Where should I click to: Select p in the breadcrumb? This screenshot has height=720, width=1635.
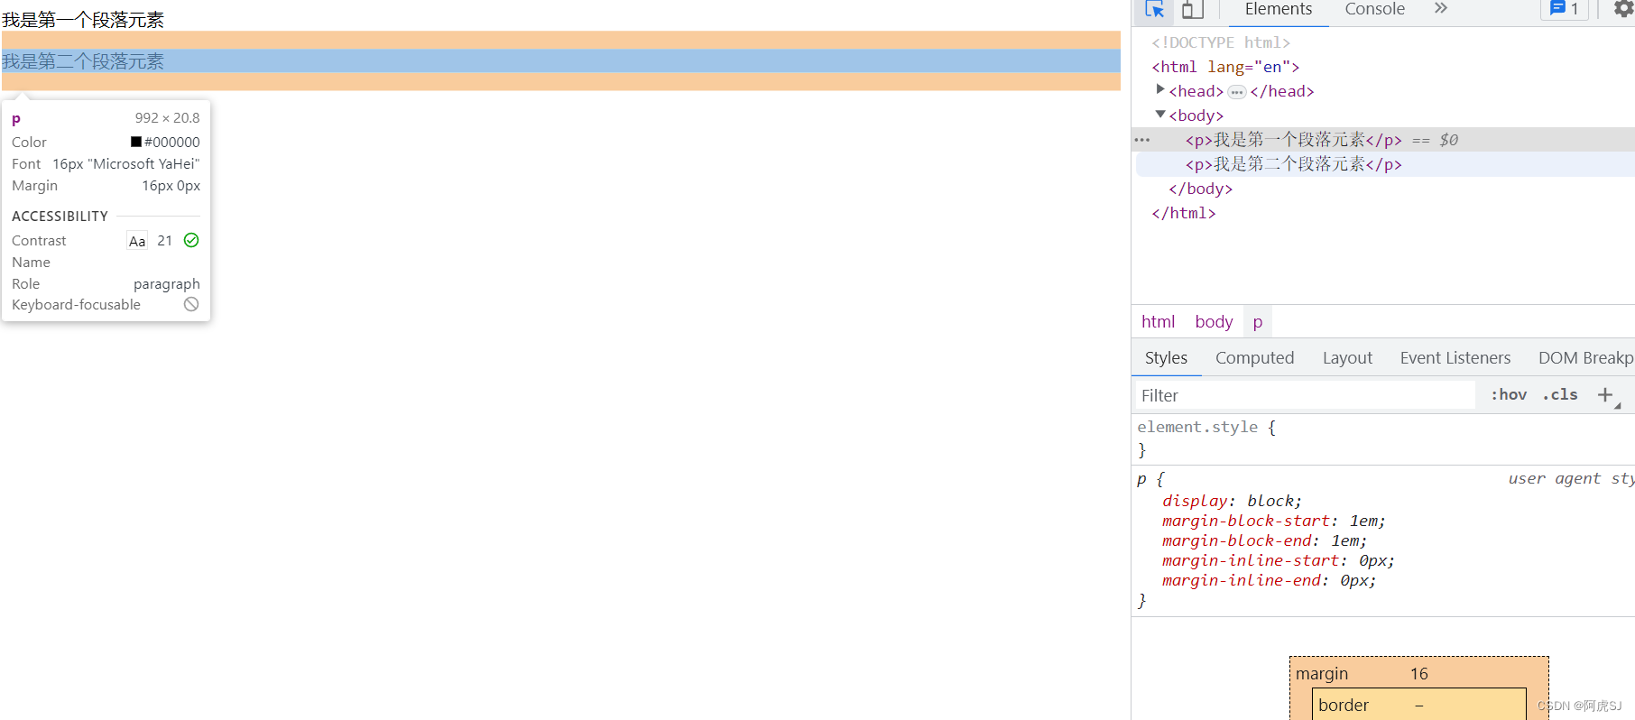[x=1257, y=322]
